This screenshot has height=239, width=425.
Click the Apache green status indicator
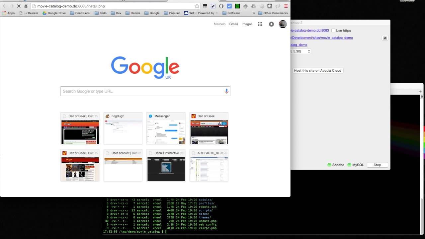(x=329, y=165)
